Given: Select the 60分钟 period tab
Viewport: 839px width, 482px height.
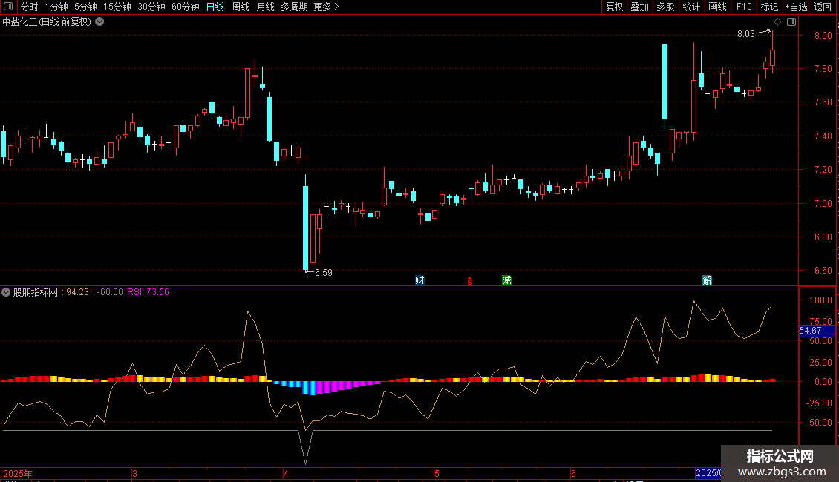Looking at the screenshot, I should pyautogui.click(x=186, y=7).
